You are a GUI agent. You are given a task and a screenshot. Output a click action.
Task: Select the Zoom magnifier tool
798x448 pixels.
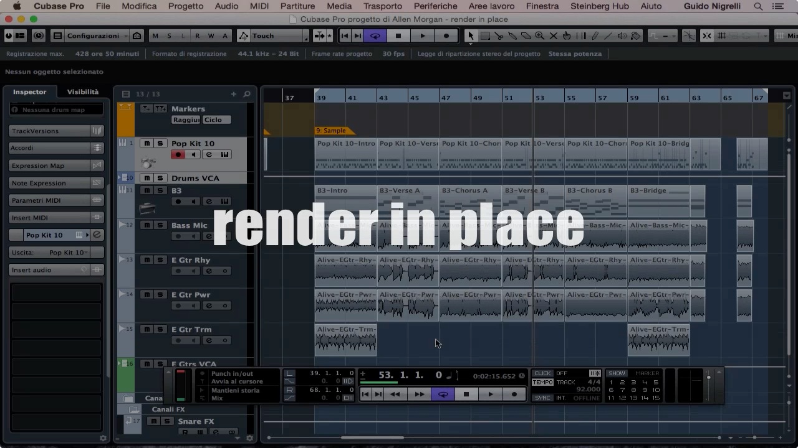(540, 36)
